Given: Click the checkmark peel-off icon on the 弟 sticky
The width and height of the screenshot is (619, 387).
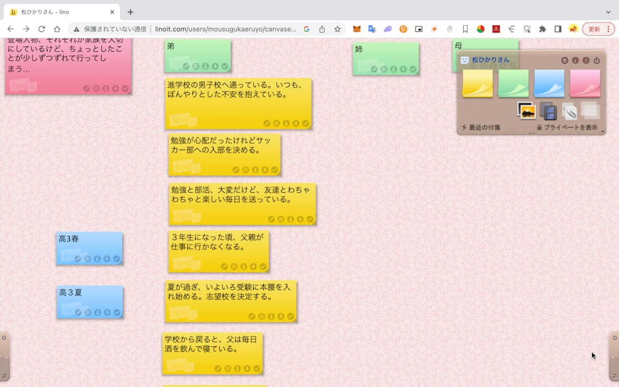Looking at the screenshot, I should 225,66.
